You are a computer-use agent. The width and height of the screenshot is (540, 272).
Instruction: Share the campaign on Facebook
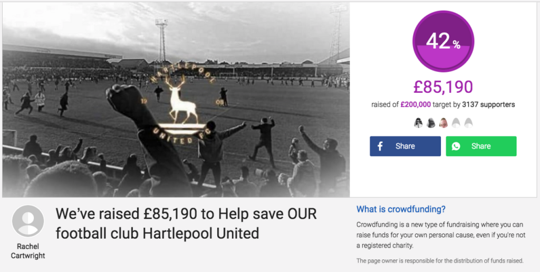[406, 147]
